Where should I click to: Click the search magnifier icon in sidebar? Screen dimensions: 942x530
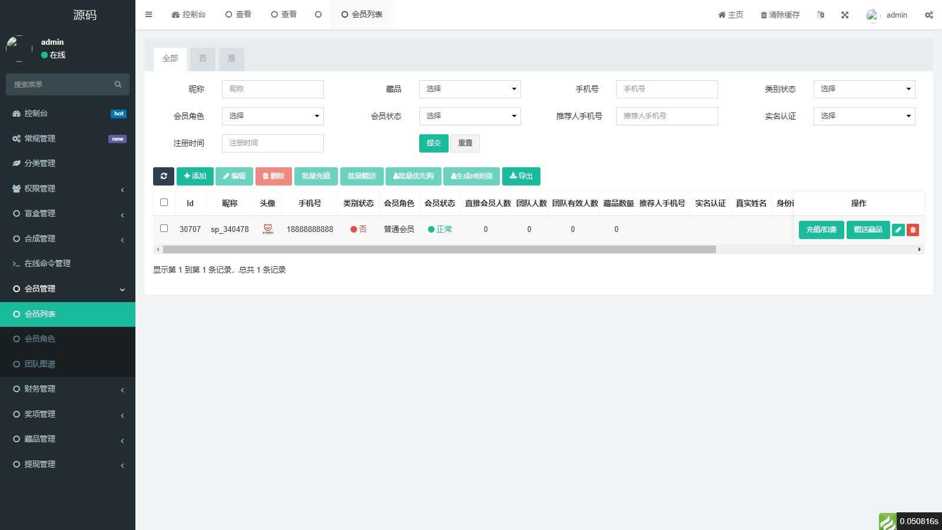pos(118,85)
